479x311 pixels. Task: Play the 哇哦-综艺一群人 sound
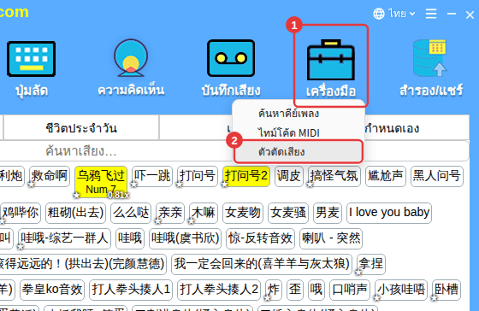(x=64, y=238)
